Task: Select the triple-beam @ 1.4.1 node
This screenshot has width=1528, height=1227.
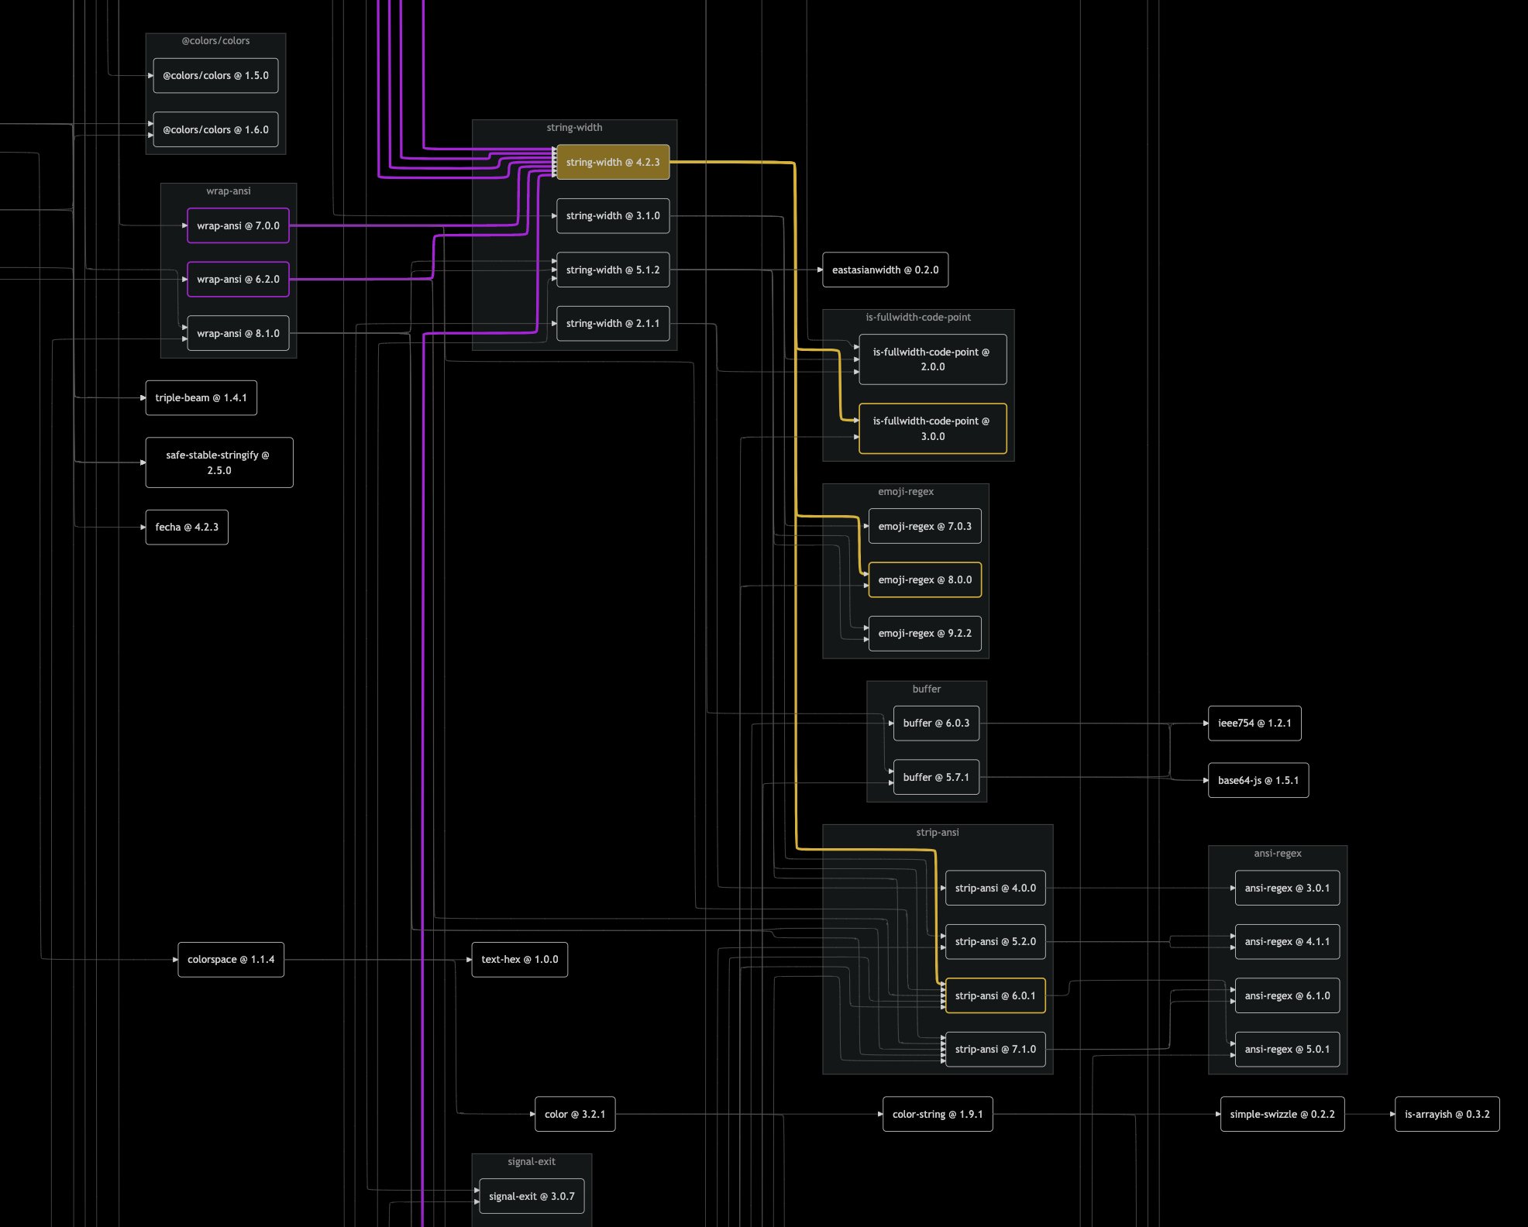Action: 201,397
